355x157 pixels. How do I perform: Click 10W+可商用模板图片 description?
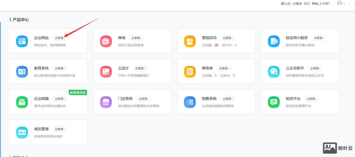tap(134, 75)
